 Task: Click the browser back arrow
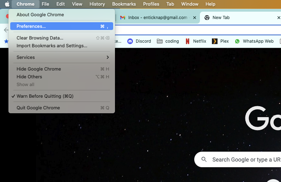coord(6,30)
